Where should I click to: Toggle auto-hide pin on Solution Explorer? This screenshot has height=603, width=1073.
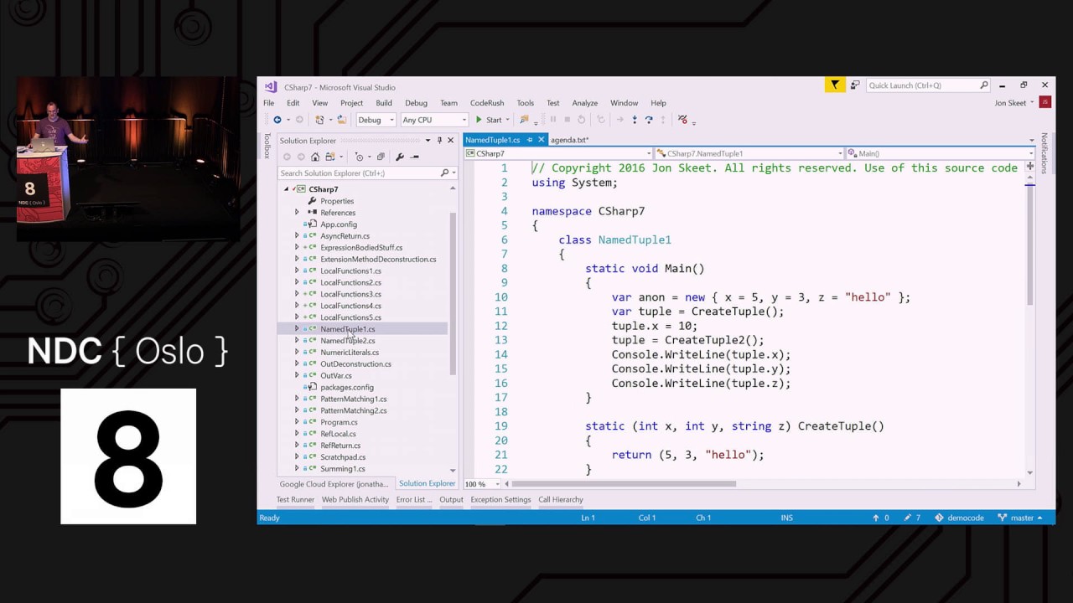pyautogui.click(x=439, y=140)
